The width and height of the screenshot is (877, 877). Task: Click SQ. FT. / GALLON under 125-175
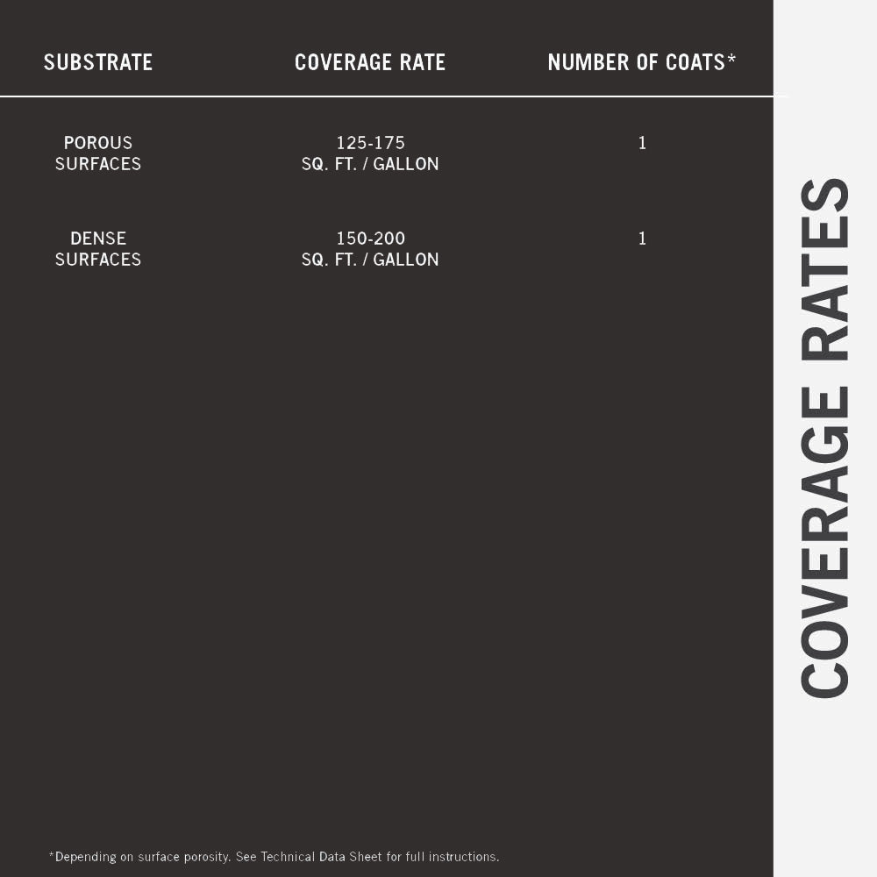tap(370, 164)
